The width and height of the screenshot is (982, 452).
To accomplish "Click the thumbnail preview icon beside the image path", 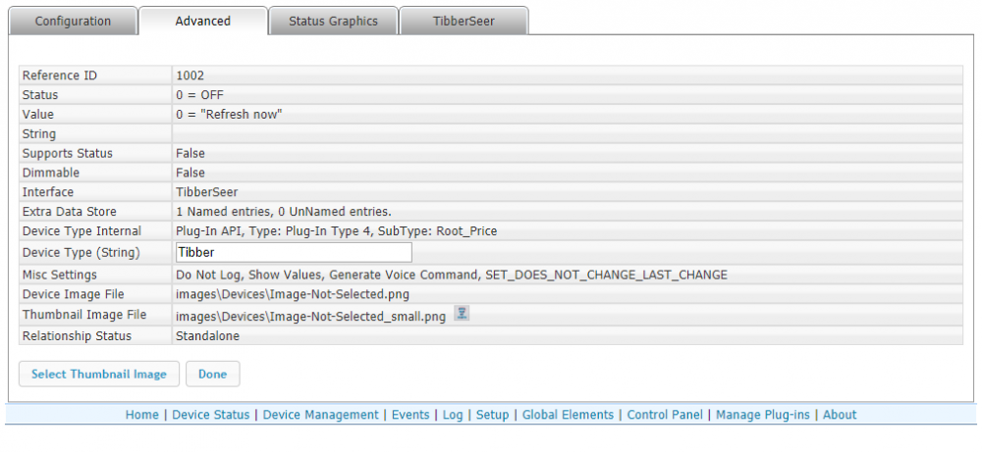I will 461,314.
